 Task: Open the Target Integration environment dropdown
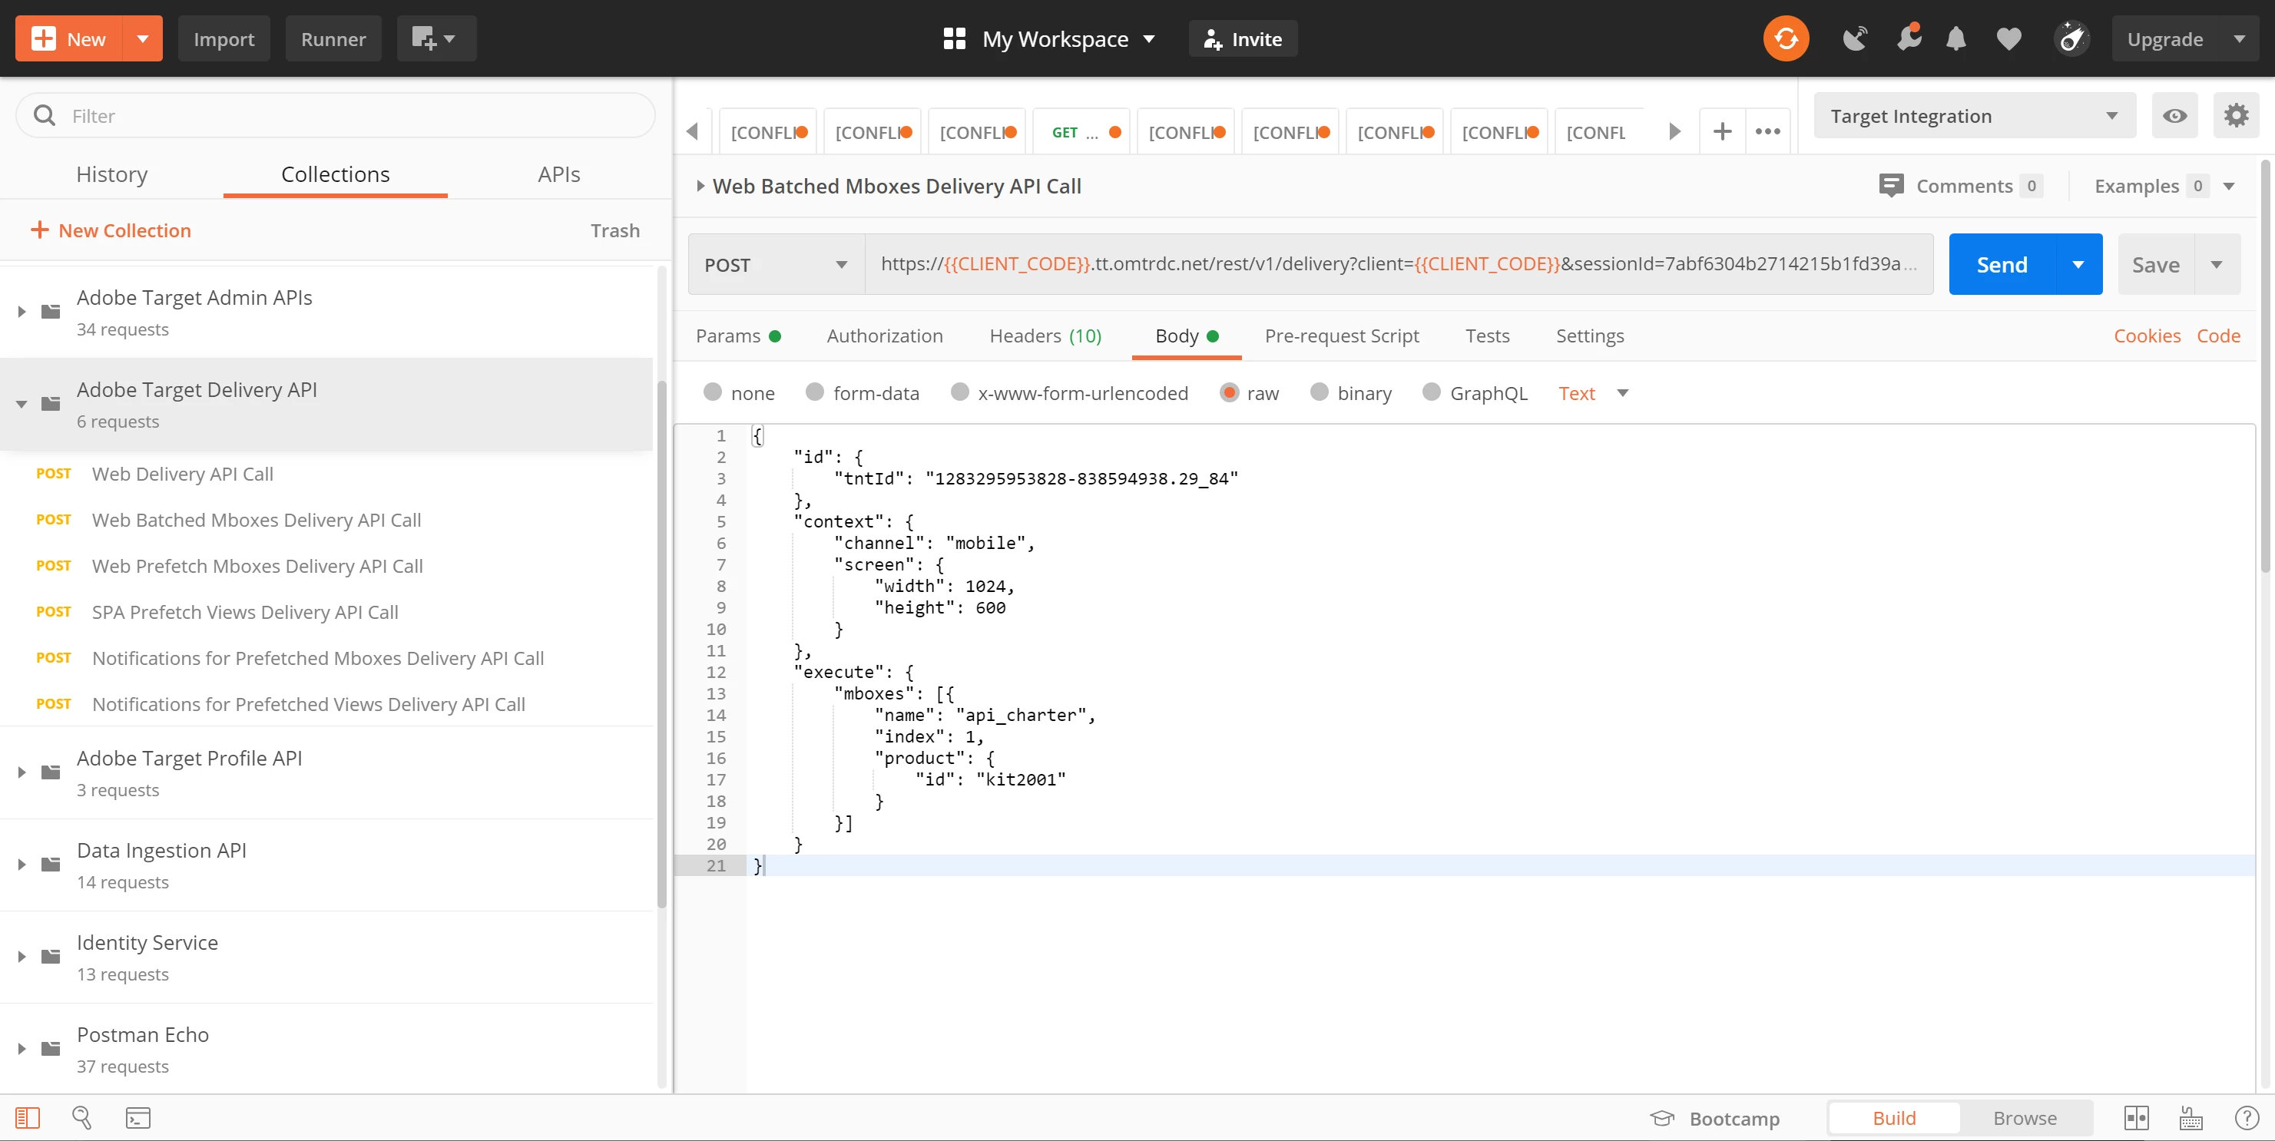coord(1973,116)
